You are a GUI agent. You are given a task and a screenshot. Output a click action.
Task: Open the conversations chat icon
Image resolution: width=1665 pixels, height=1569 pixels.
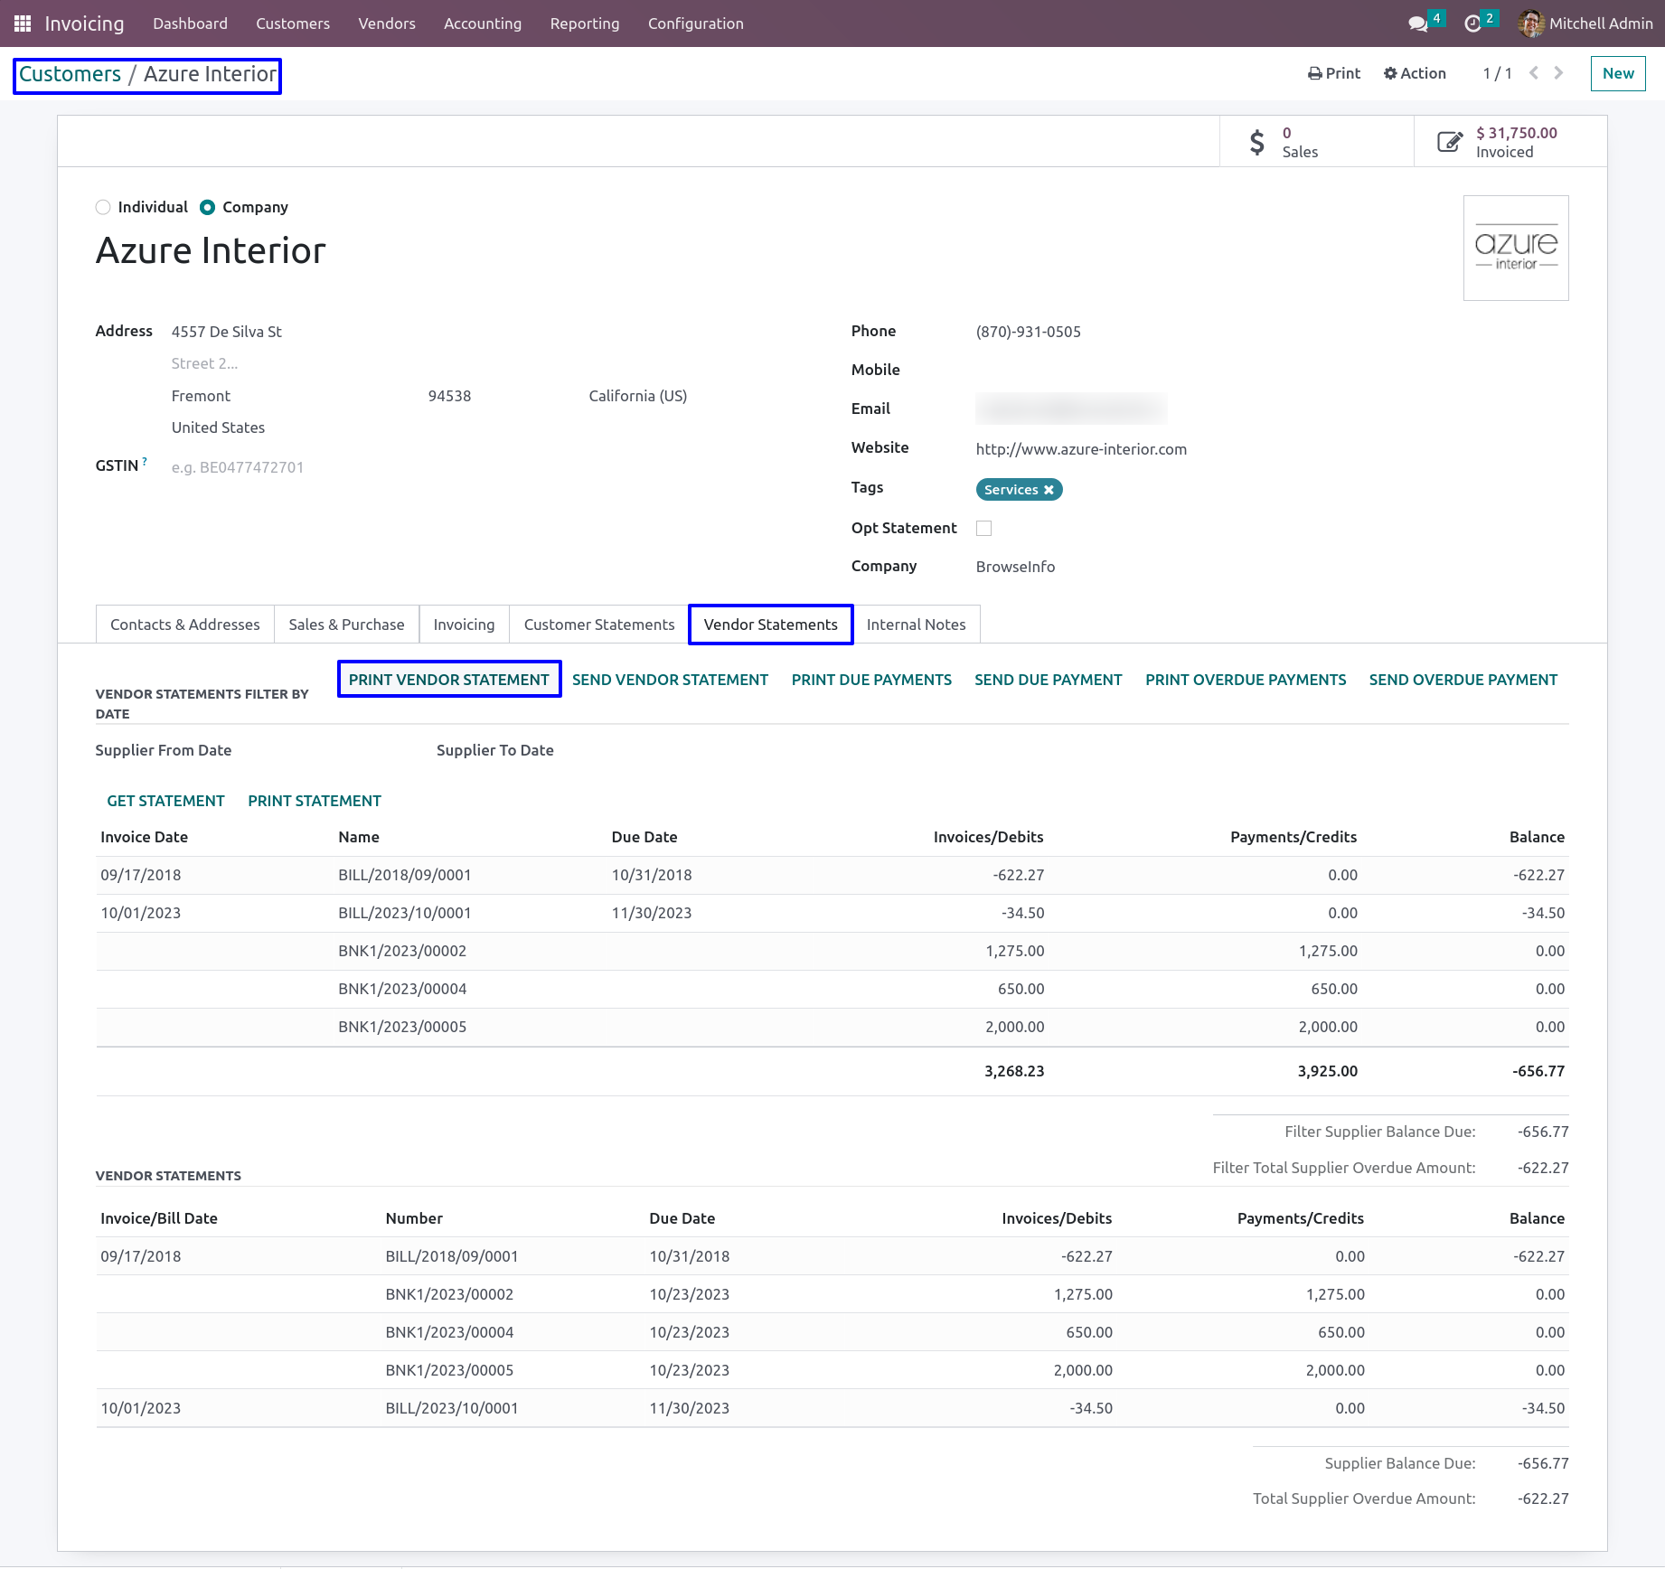tap(1418, 23)
